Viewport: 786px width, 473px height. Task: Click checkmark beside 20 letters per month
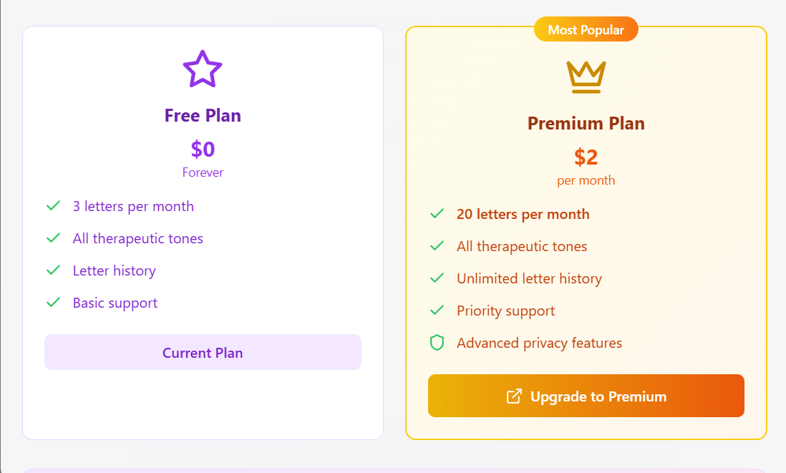pyautogui.click(x=437, y=214)
